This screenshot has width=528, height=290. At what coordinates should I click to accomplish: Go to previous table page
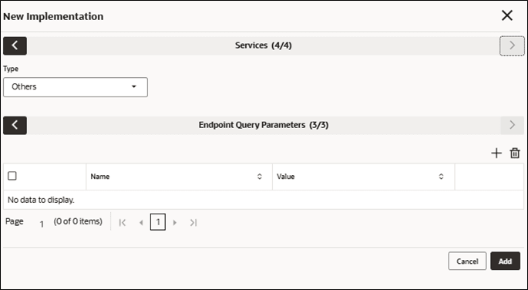click(x=141, y=223)
